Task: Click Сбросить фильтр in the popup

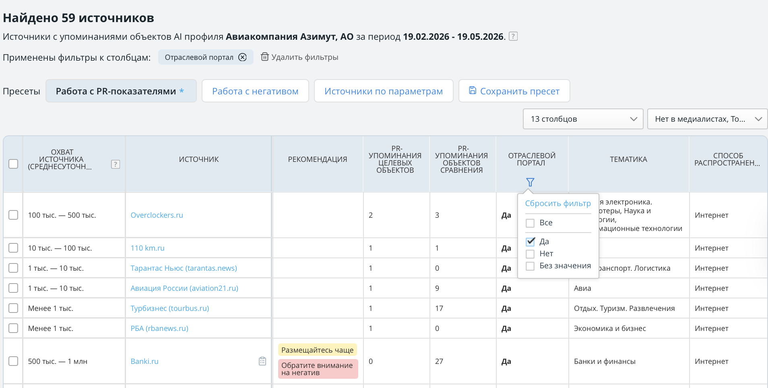Action: 558,203
